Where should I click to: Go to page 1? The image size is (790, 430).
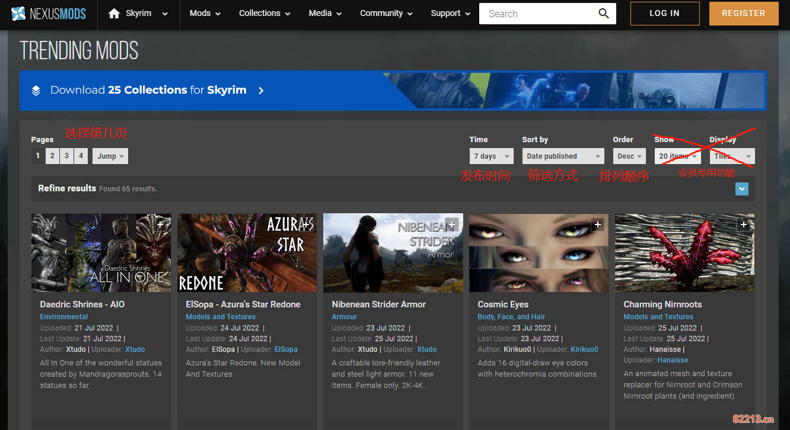coord(38,156)
